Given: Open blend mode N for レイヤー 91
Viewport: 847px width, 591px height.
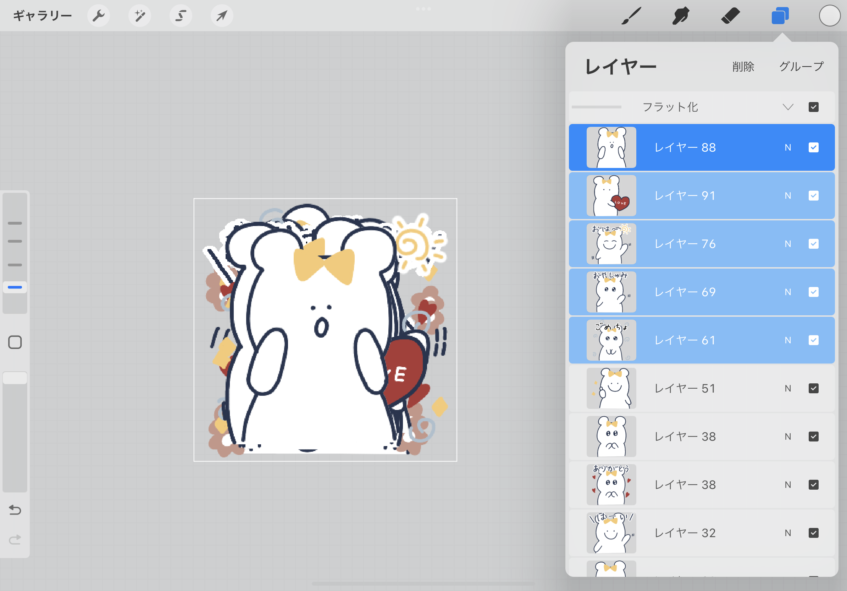Looking at the screenshot, I should point(788,196).
